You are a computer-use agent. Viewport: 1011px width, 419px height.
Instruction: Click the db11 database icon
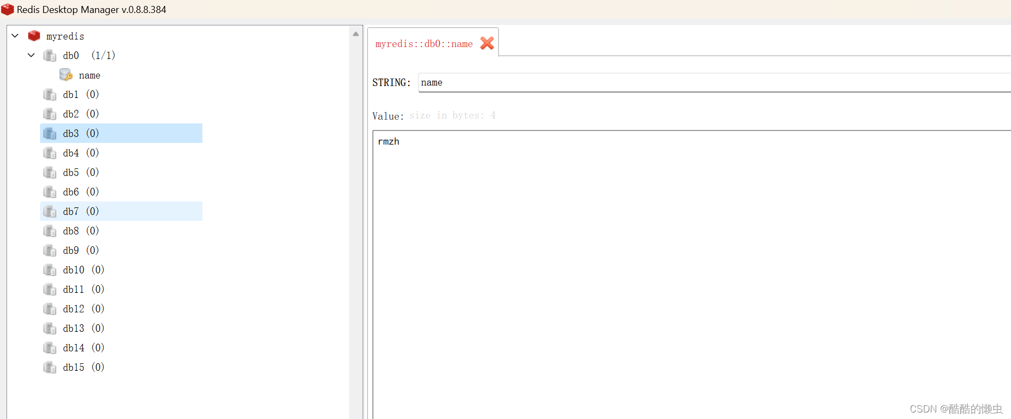50,289
